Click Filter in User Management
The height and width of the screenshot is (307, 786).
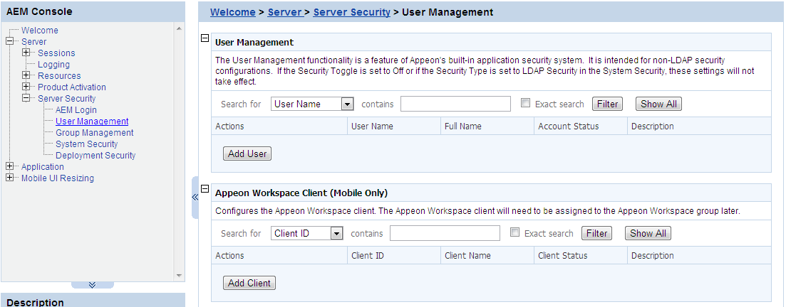point(608,104)
